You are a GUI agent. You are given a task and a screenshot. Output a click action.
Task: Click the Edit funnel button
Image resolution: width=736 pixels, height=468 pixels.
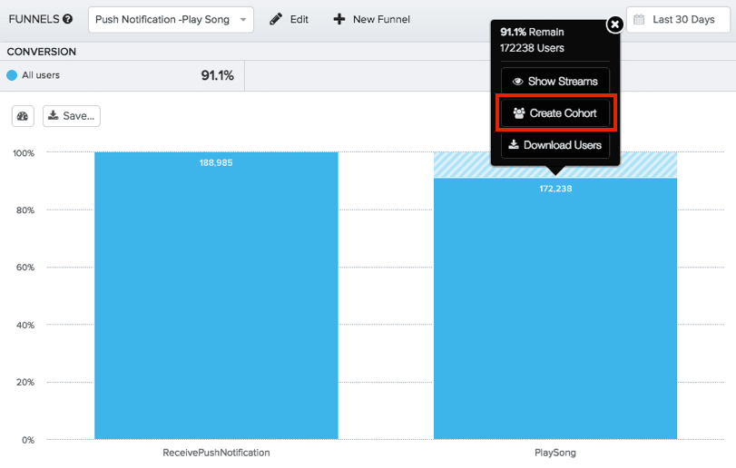click(289, 19)
